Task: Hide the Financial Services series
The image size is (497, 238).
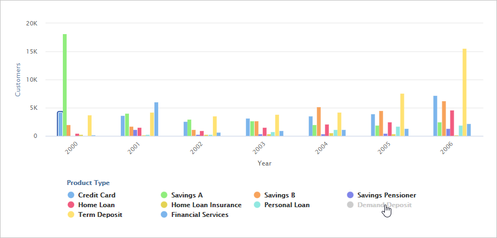Action: click(x=199, y=215)
